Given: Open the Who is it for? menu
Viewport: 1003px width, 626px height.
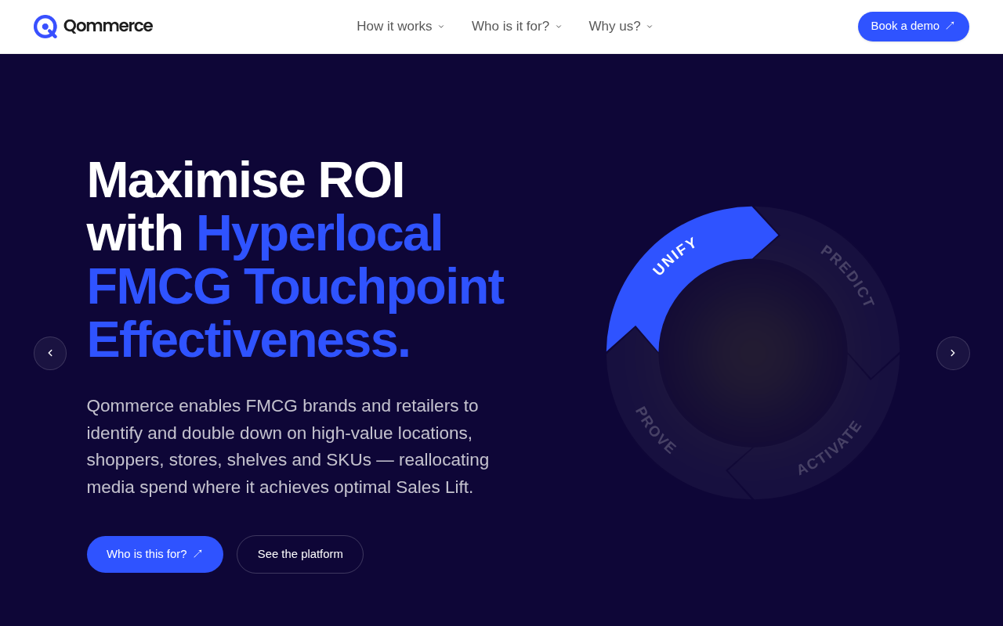Looking at the screenshot, I should tap(517, 27).
